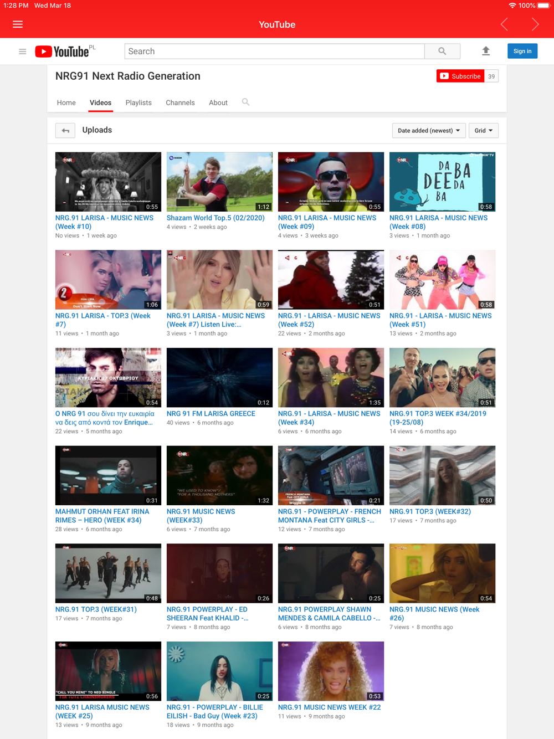Play the French Montana POWERPLAY thumbnail
Image resolution: width=554 pixels, height=739 pixels.
331,476
